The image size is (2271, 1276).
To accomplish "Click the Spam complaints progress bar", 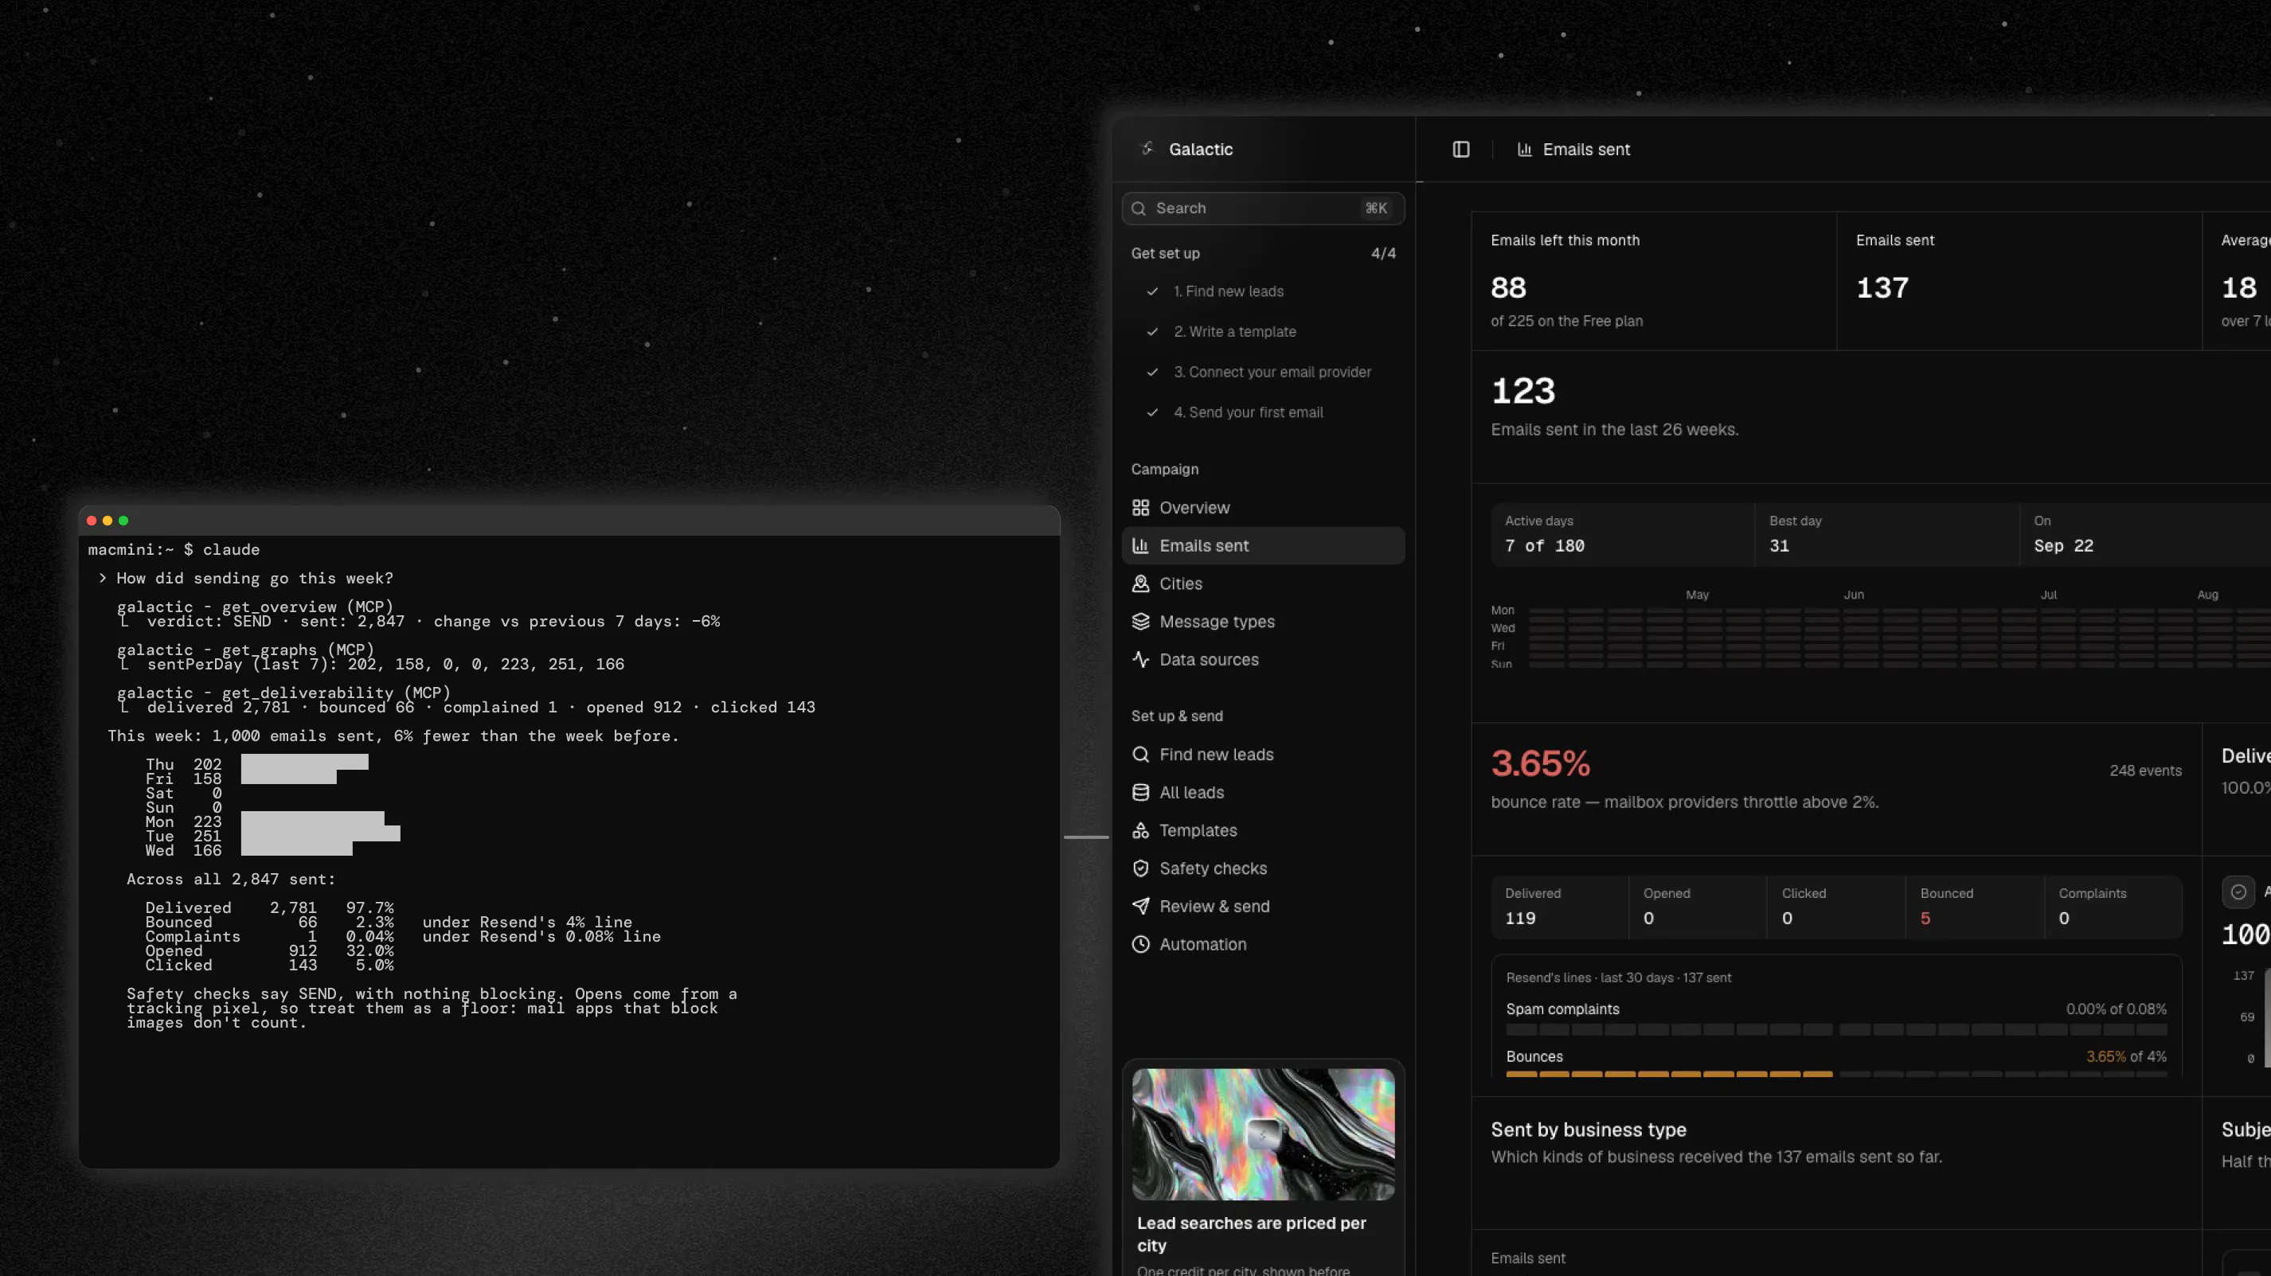I will click(1835, 1029).
